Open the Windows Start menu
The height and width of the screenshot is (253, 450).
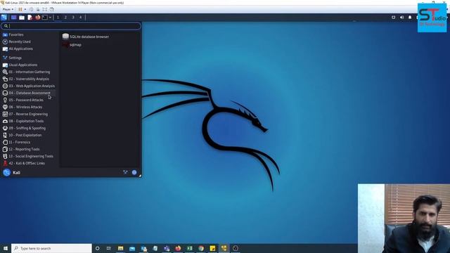(5, 248)
